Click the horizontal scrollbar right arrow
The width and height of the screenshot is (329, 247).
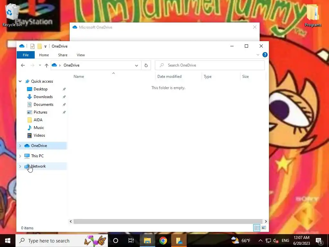[266, 221]
